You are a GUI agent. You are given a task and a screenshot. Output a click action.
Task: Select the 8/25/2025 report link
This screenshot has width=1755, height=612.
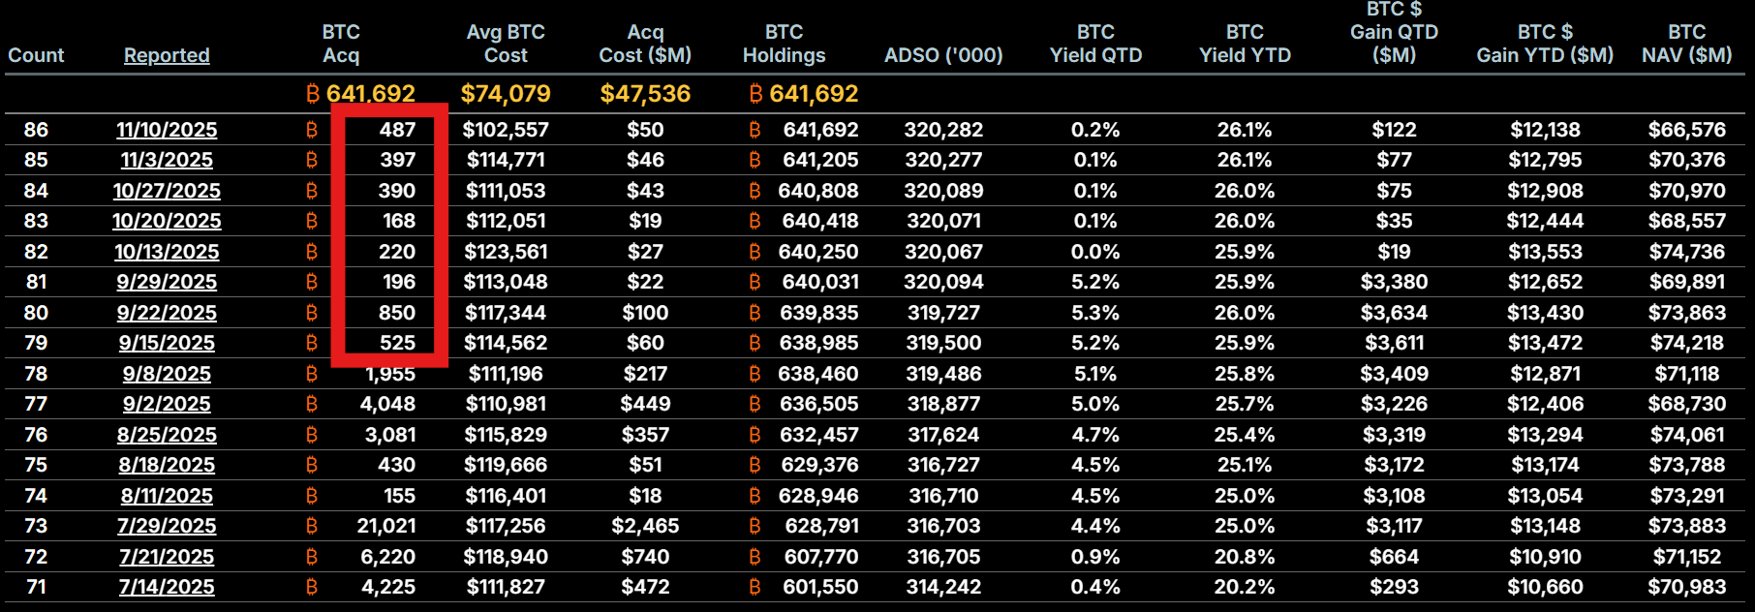(167, 435)
